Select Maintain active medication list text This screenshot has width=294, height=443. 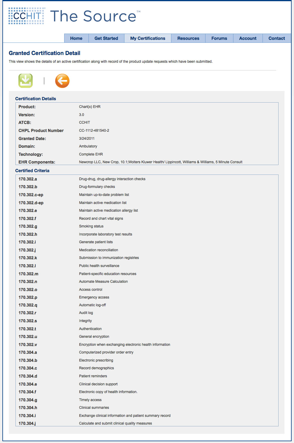point(103,203)
